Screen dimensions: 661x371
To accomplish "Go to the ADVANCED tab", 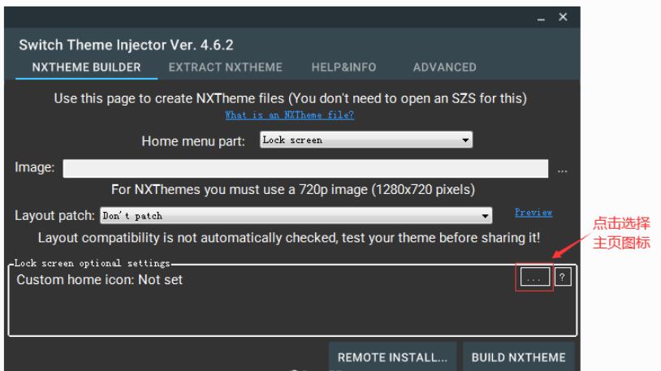I will pyautogui.click(x=445, y=67).
